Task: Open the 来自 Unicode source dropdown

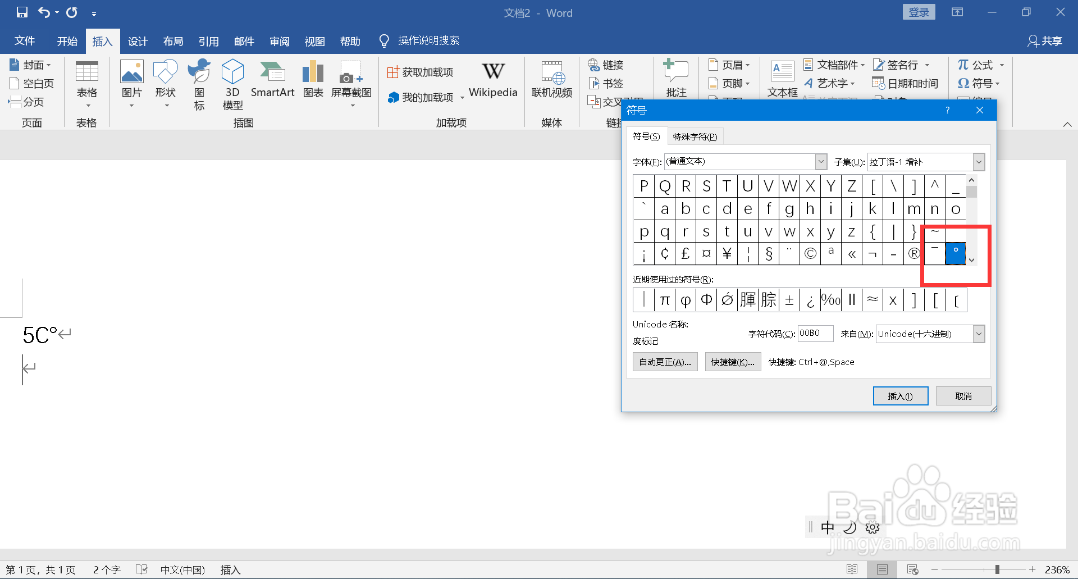Action: [x=930, y=334]
